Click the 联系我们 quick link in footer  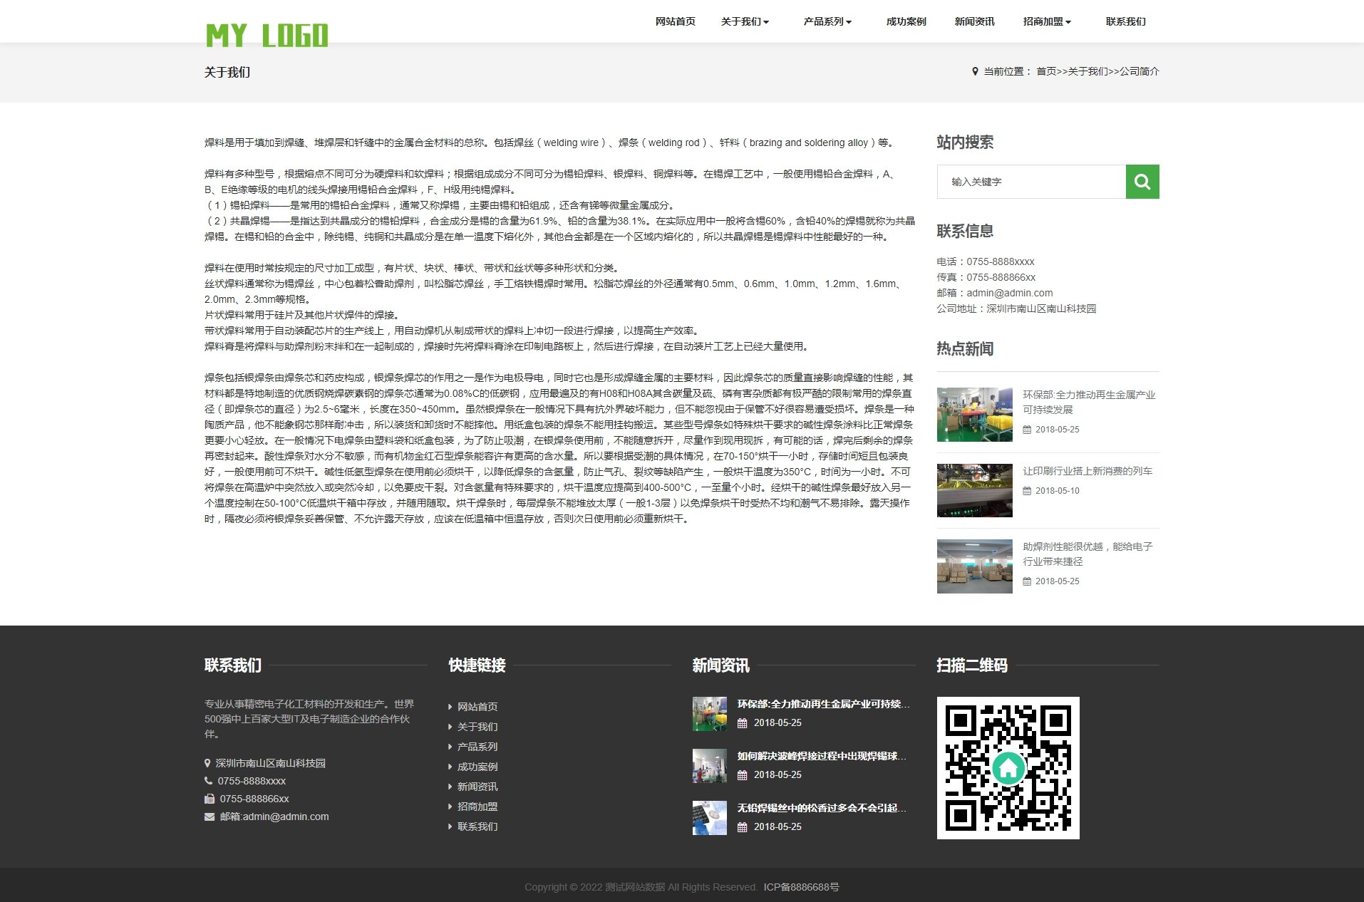(477, 826)
